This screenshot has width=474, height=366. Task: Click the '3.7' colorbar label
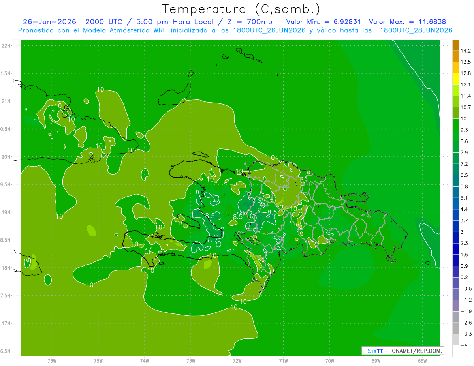pos(465,220)
